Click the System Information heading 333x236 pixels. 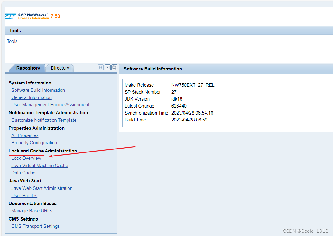point(30,83)
